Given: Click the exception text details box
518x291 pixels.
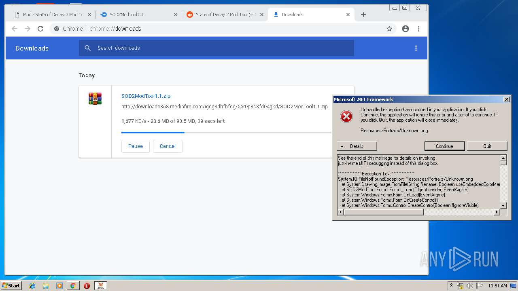Looking at the screenshot, I should (x=419, y=182).
